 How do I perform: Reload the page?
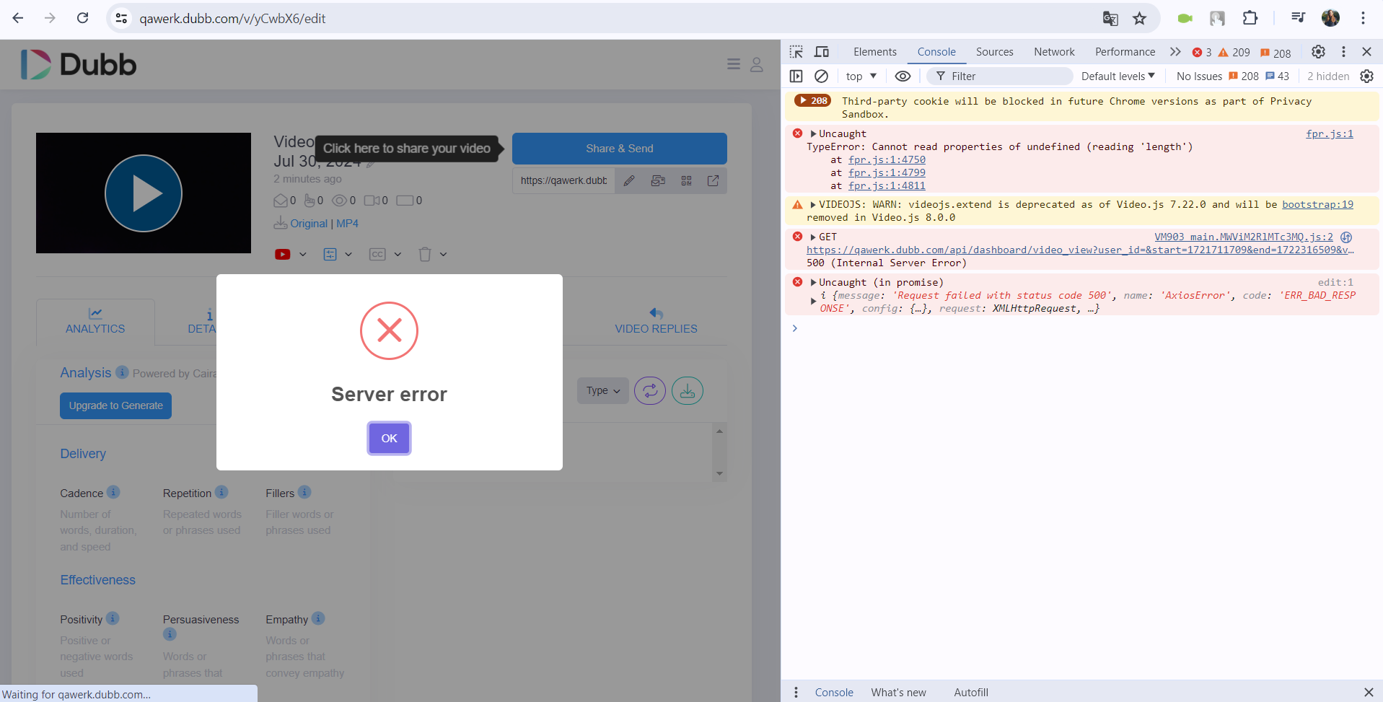click(x=83, y=18)
